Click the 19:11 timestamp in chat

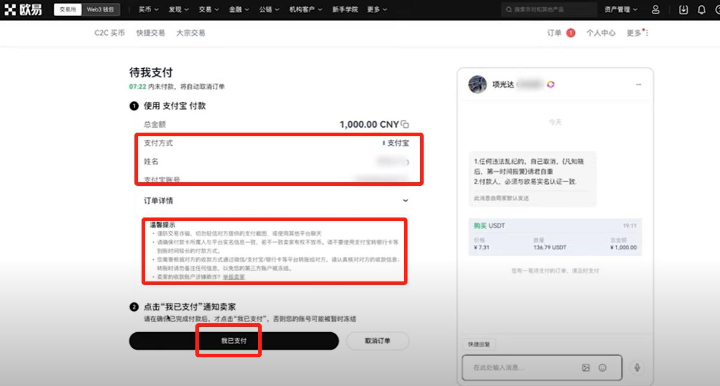tap(630, 226)
